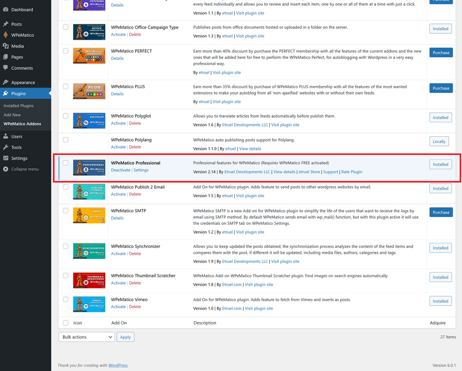Click WPeMatico Publish 2 Email image
Viewport: 462px width, 371px height.
tap(89, 191)
